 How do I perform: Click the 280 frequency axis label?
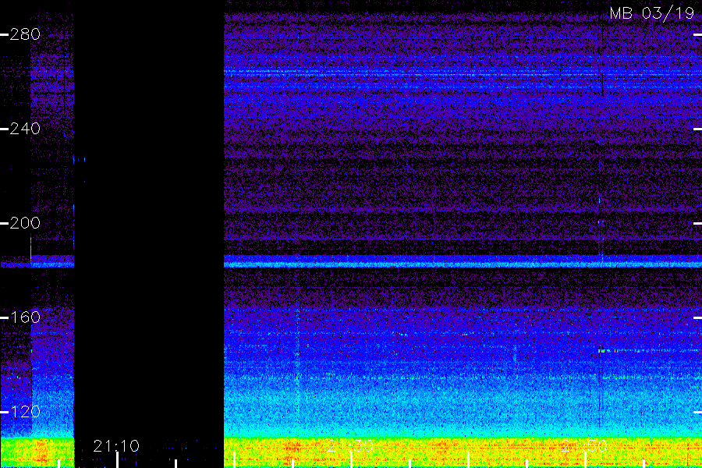(25, 34)
